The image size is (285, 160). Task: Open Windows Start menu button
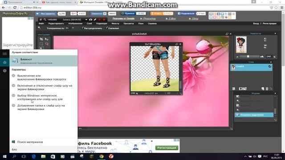coord(5,156)
